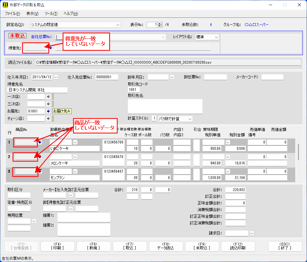Click row 2 ケース数 field showing 20
The width and height of the screenshot is (307, 262).
pyautogui.click(x=132, y=163)
